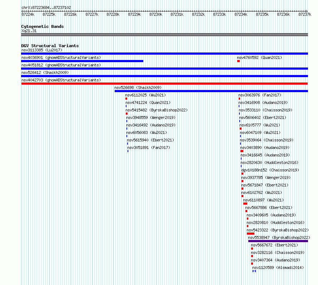Click nsv6102762 (Wu2021) label

(262, 192)
